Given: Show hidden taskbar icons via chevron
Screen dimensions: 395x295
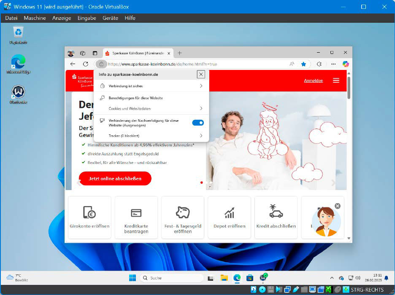Looking at the screenshot, I should (x=332, y=278).
